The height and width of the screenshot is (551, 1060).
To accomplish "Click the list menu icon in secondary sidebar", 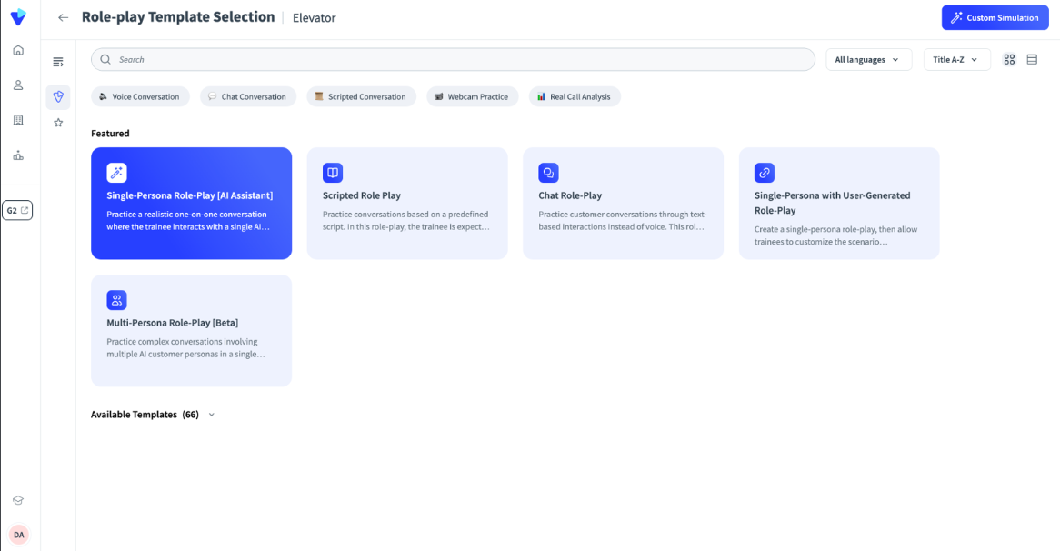I will point(58,62).
